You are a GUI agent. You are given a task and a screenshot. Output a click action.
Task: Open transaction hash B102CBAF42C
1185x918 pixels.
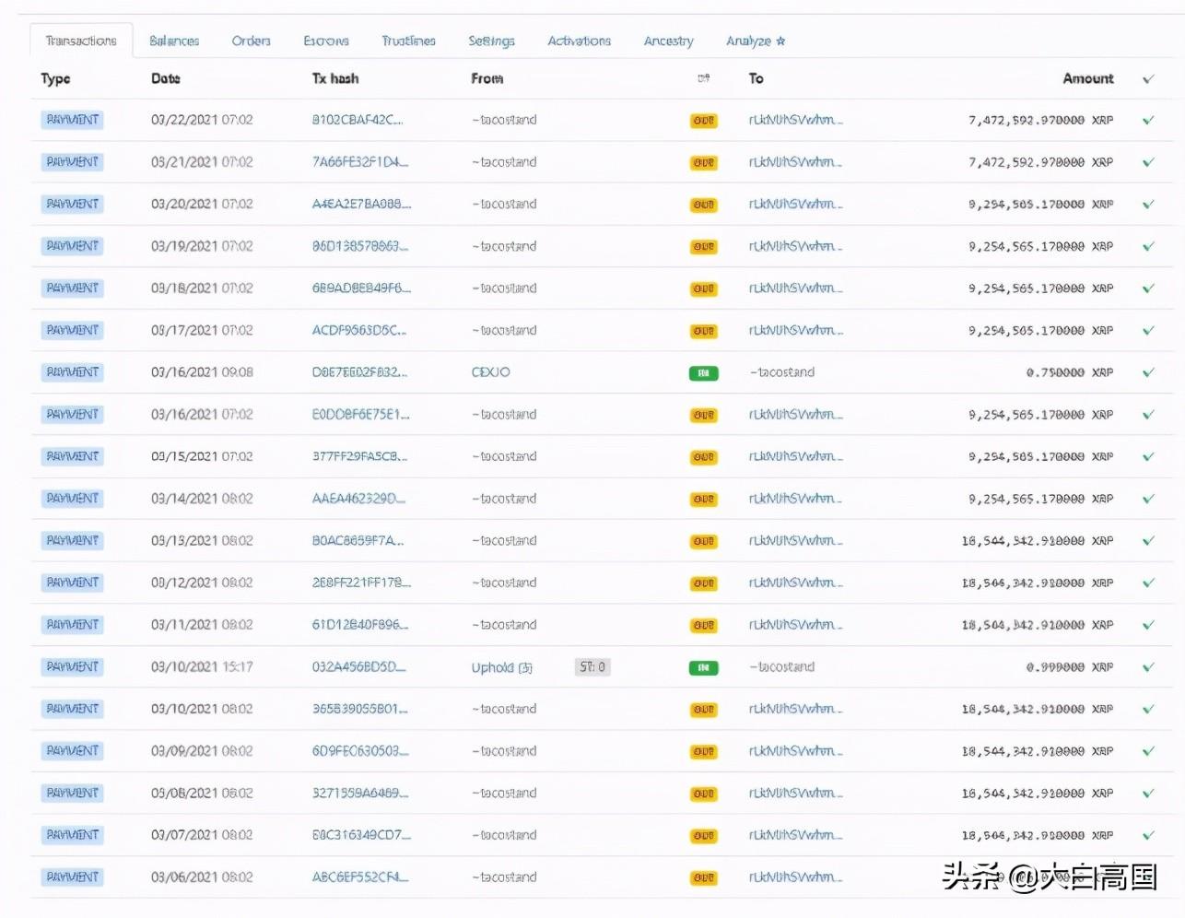tap(357, 120)
